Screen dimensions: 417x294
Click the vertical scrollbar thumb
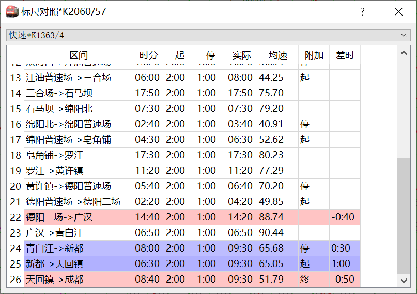pyautogui.click(x=404, y=216)
